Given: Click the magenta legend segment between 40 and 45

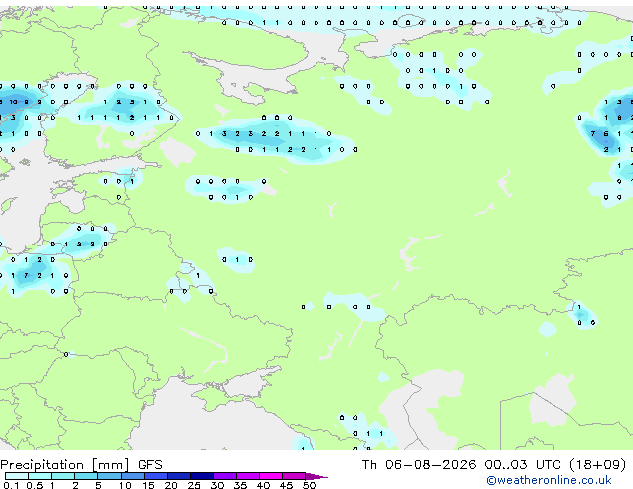Looking at the screenshot, I should [271, 476].
